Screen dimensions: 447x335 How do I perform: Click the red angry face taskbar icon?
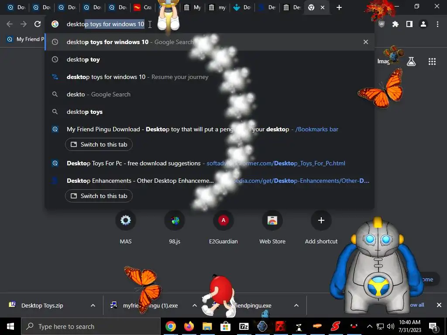pyautogui.click(x=280, y=326)
